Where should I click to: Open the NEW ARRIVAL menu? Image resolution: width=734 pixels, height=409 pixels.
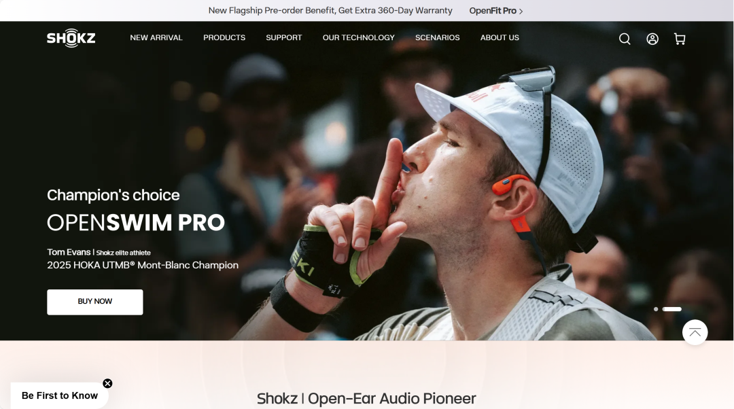[x=156, y=38]
